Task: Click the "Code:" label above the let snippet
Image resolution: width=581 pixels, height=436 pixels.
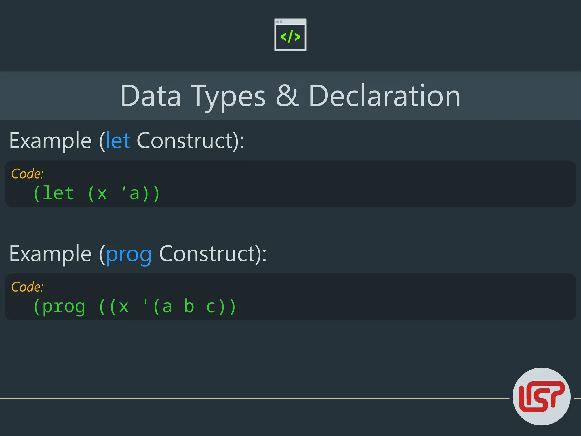Action: pos(27,174)
